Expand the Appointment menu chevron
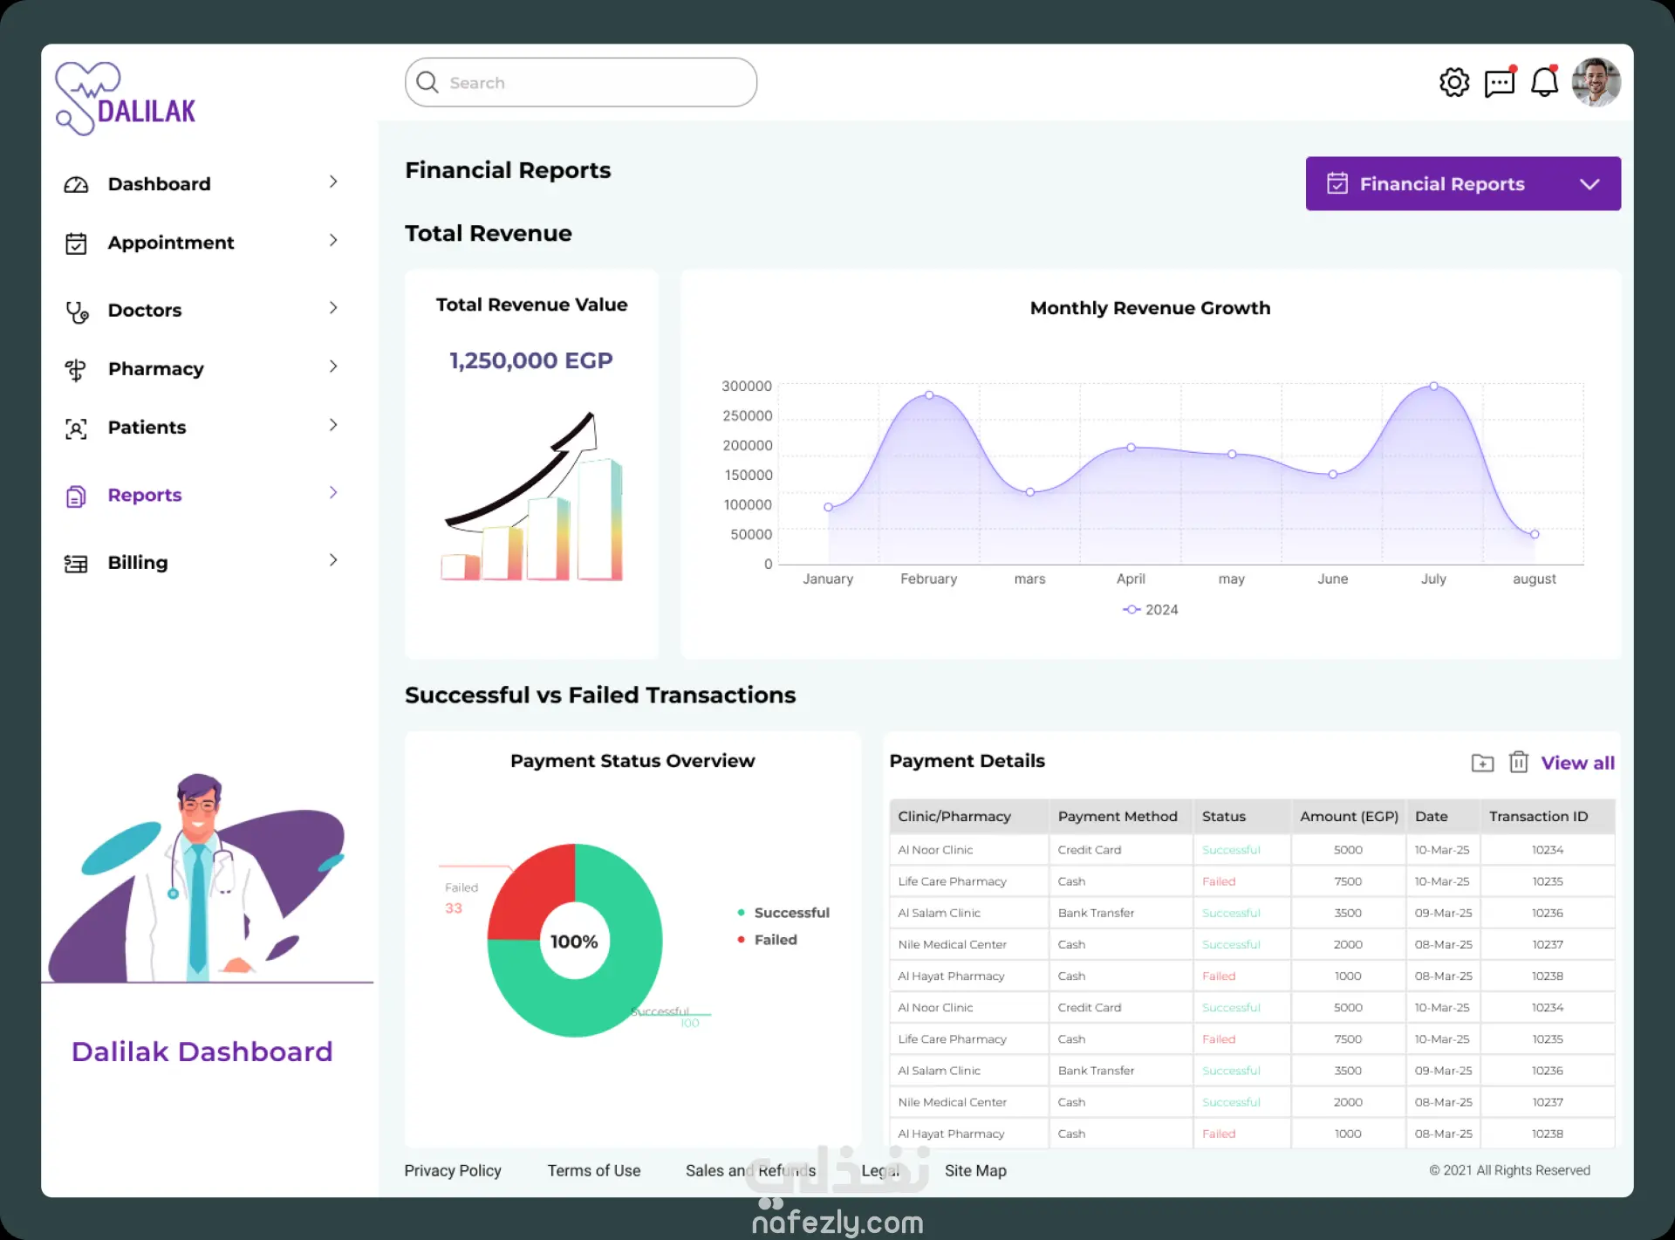Viewport: 1675px width, 1240px height. click(333, 240)
